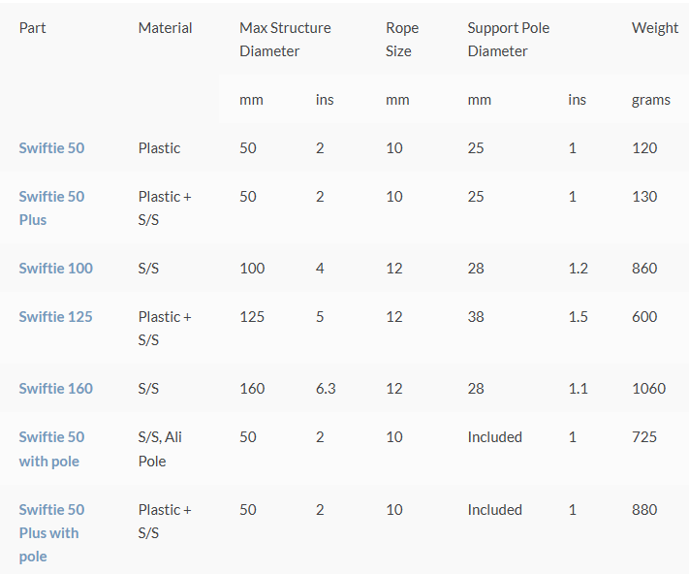
Task: Click the Rope Size column header
Action: pyautogui.click(x=402, y=39)
